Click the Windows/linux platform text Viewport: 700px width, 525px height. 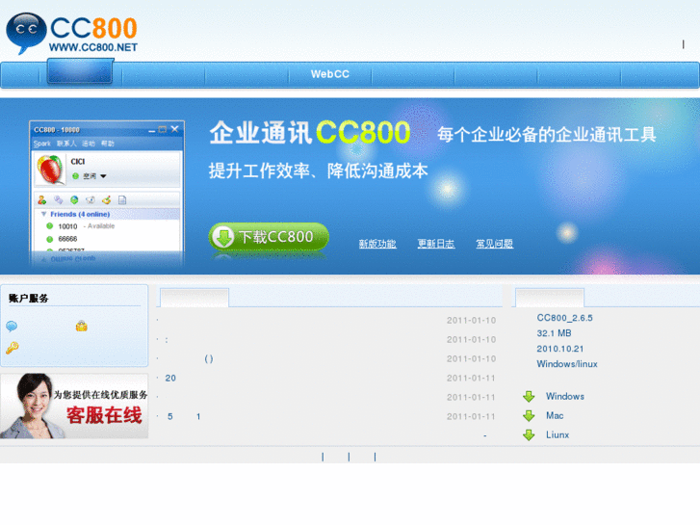[x=567, y=364]
